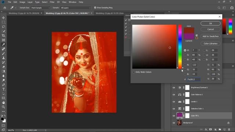Open the File menu
Viewport: 235px width, 132px height.
pos(10,2)
